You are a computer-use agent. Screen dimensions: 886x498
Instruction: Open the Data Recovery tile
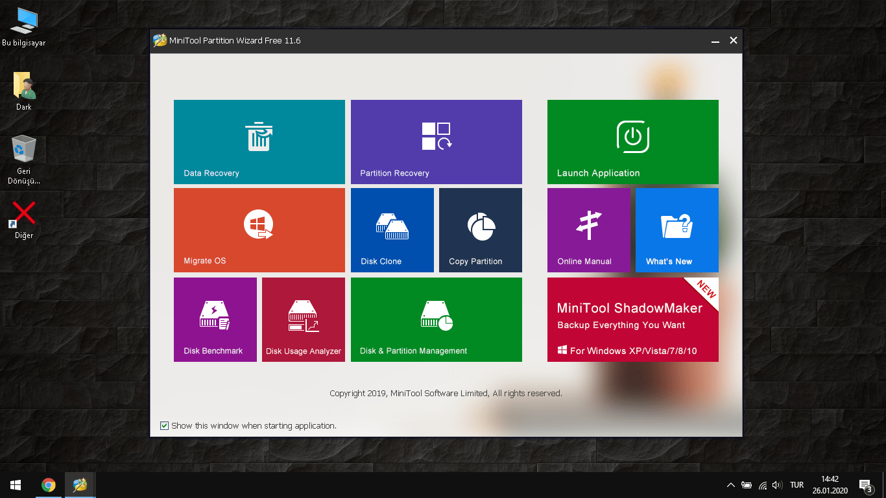tap(259, 142)
